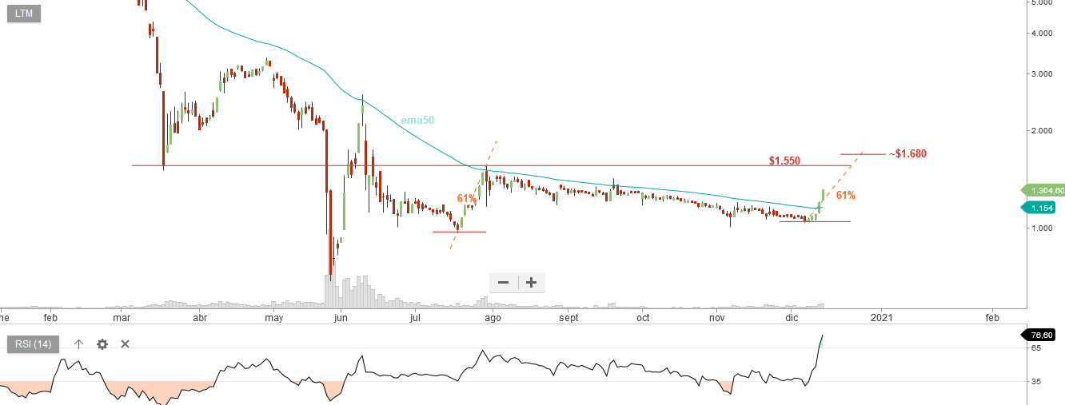Image resolution: width=1065 pixels, height=405 pixels.
Task: Click the ~$1.680 target price label
Action: pos(907,153)
